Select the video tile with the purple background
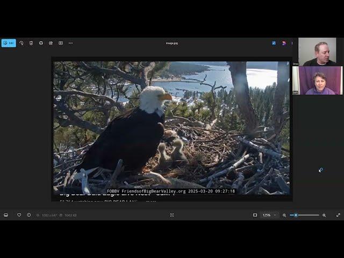This screenshot has height=258, width=344. (318, 80)
